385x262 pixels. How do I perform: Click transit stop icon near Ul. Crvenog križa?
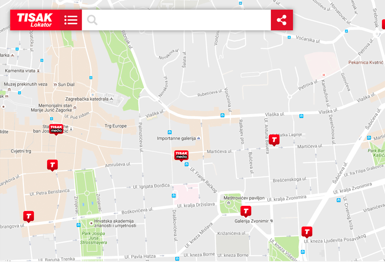pos(339,200)
